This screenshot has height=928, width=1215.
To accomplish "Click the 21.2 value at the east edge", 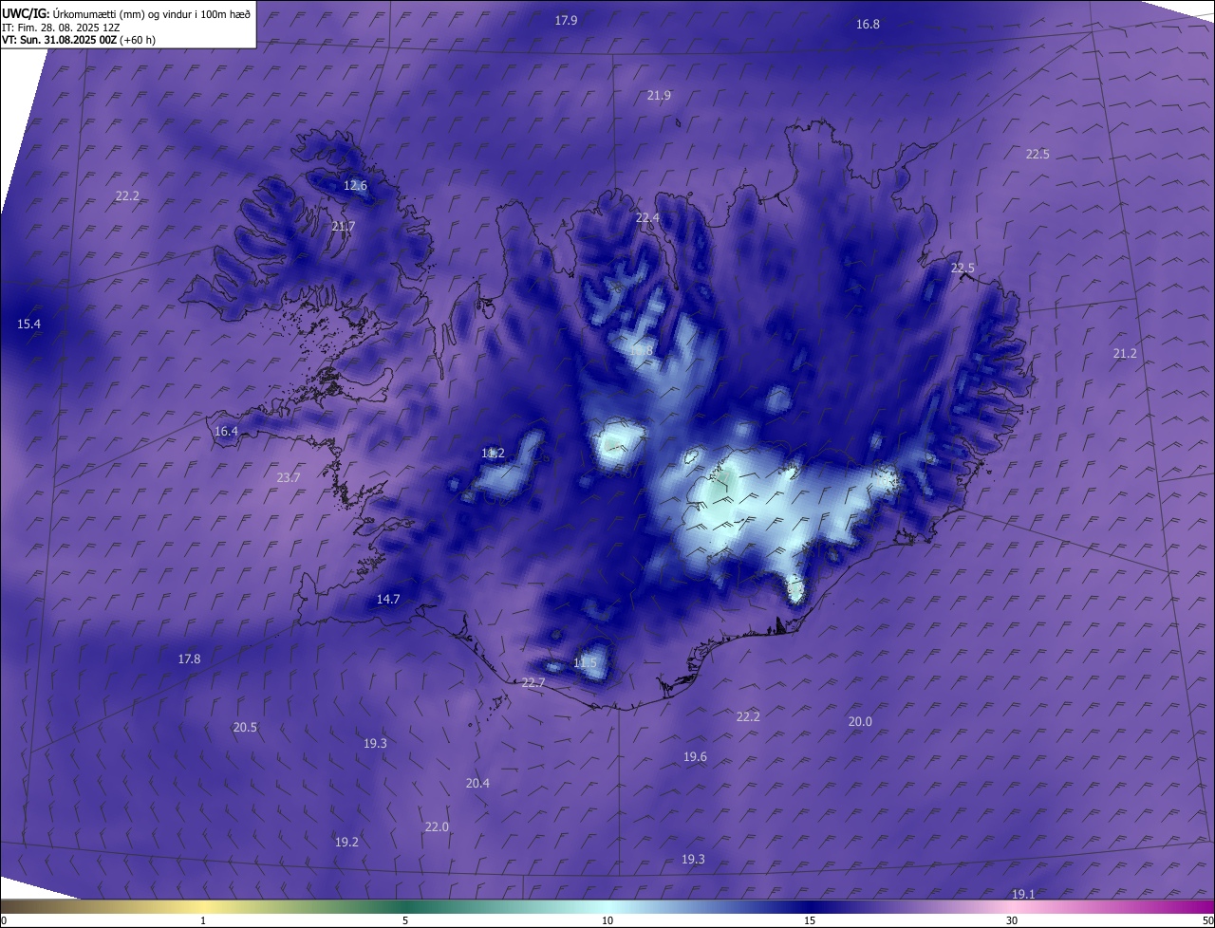I will tap(1125, 354).
